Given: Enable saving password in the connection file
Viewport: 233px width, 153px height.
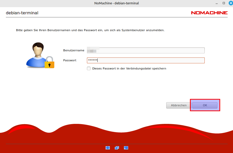Looking at the screenshot, I should pyautogui.click(x=89, y=68).
